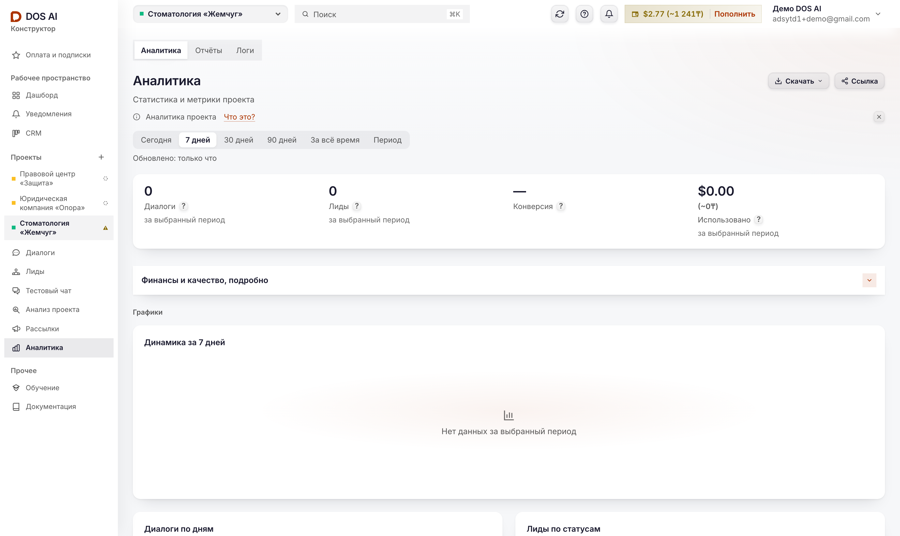
Task: Add a new project with plus icon
Action: click(x=101, y=157)
